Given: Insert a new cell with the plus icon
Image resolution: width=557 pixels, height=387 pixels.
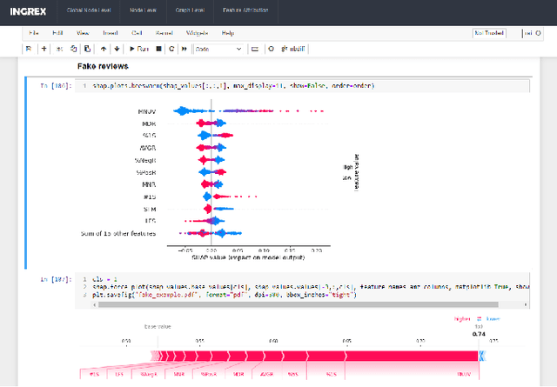Looking at the screenshot, I should click(x=44, y=49).
